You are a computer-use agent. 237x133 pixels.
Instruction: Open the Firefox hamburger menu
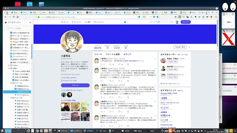coord(216,17)
